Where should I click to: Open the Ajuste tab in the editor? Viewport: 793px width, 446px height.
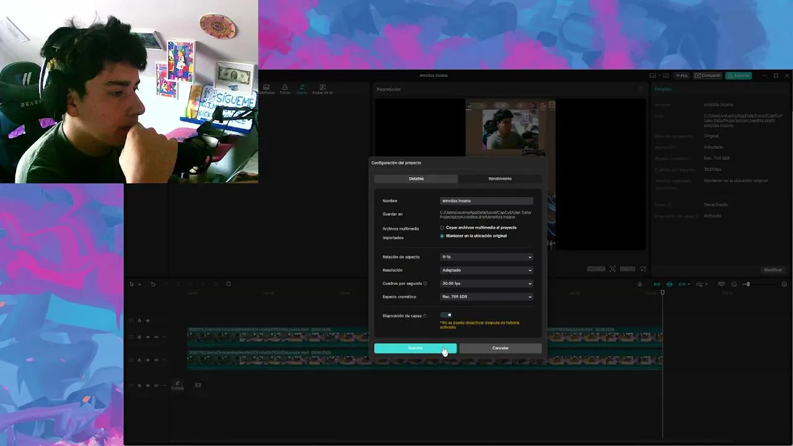[x=302, y=89]
